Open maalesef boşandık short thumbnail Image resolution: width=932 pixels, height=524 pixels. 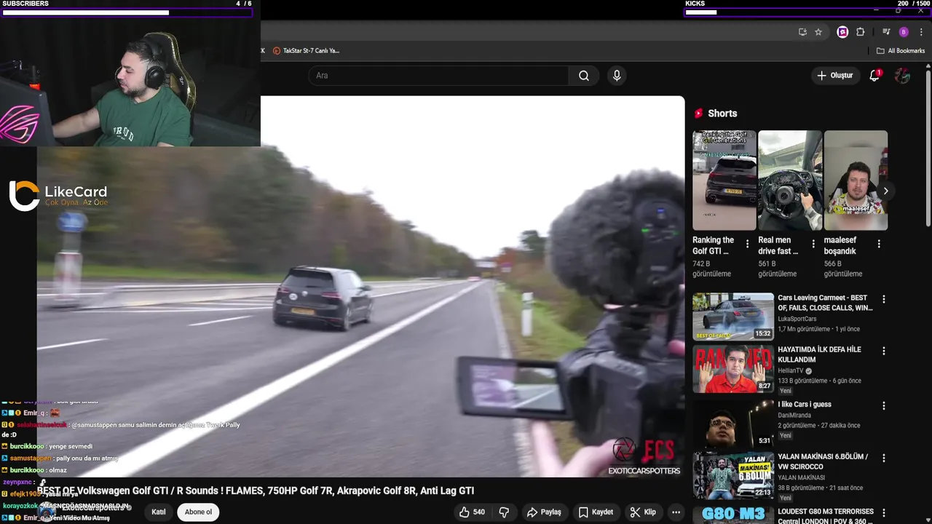(856, 180)
